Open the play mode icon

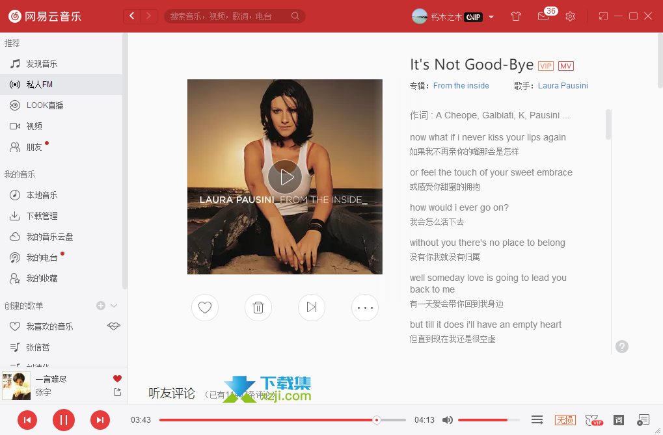point(537,420)
